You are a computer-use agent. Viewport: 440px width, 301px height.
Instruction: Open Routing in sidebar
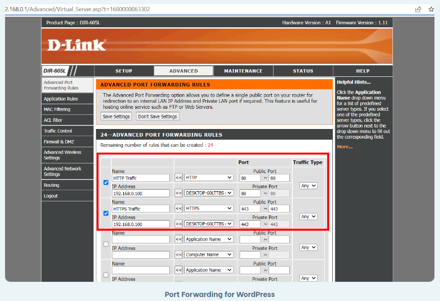coord(67,185)
